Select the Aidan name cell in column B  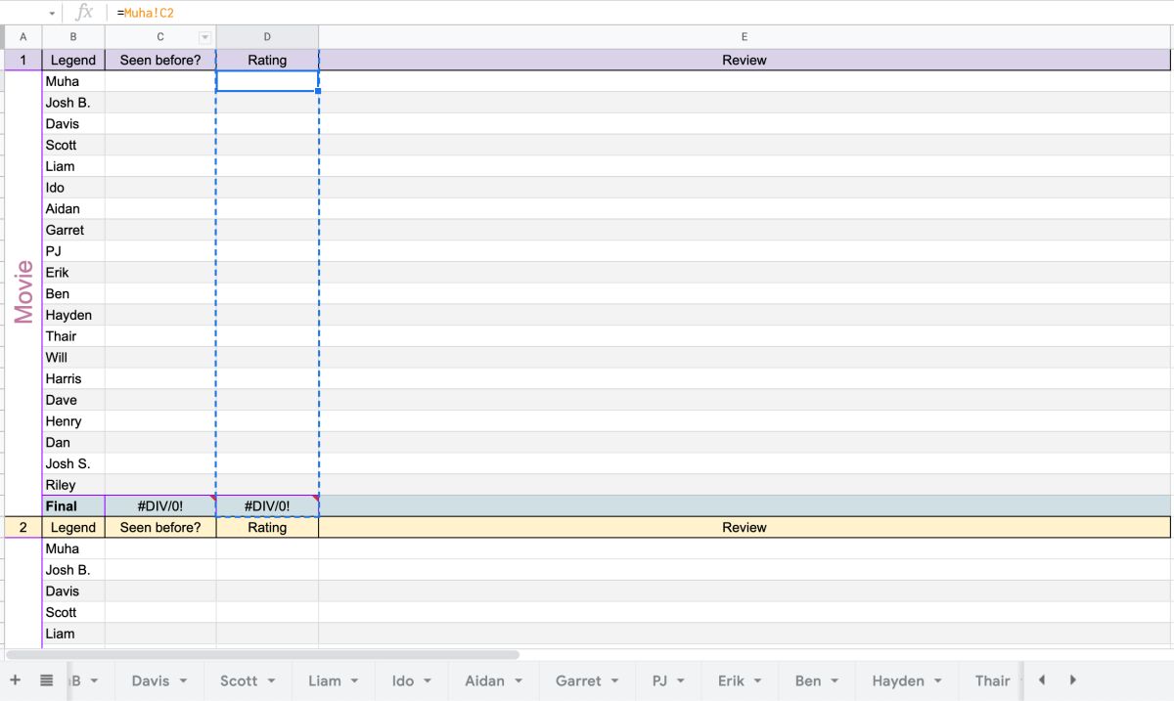point(73,208)
